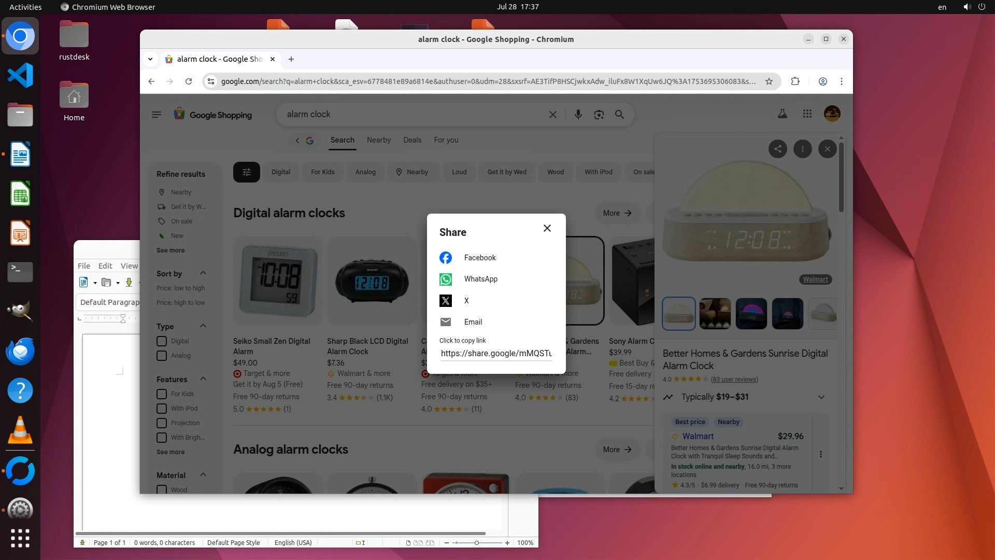Share via WhatsApp icon
Viewport: 995px width, 560px height.
pos(446,279)
